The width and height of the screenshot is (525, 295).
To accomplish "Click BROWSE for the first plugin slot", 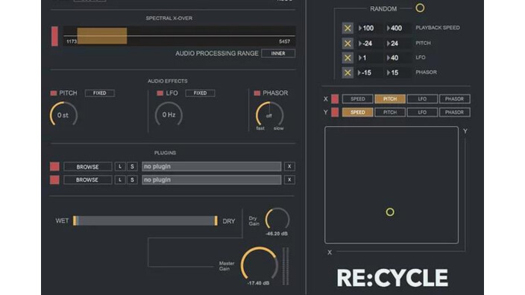I will click(88, 167).
